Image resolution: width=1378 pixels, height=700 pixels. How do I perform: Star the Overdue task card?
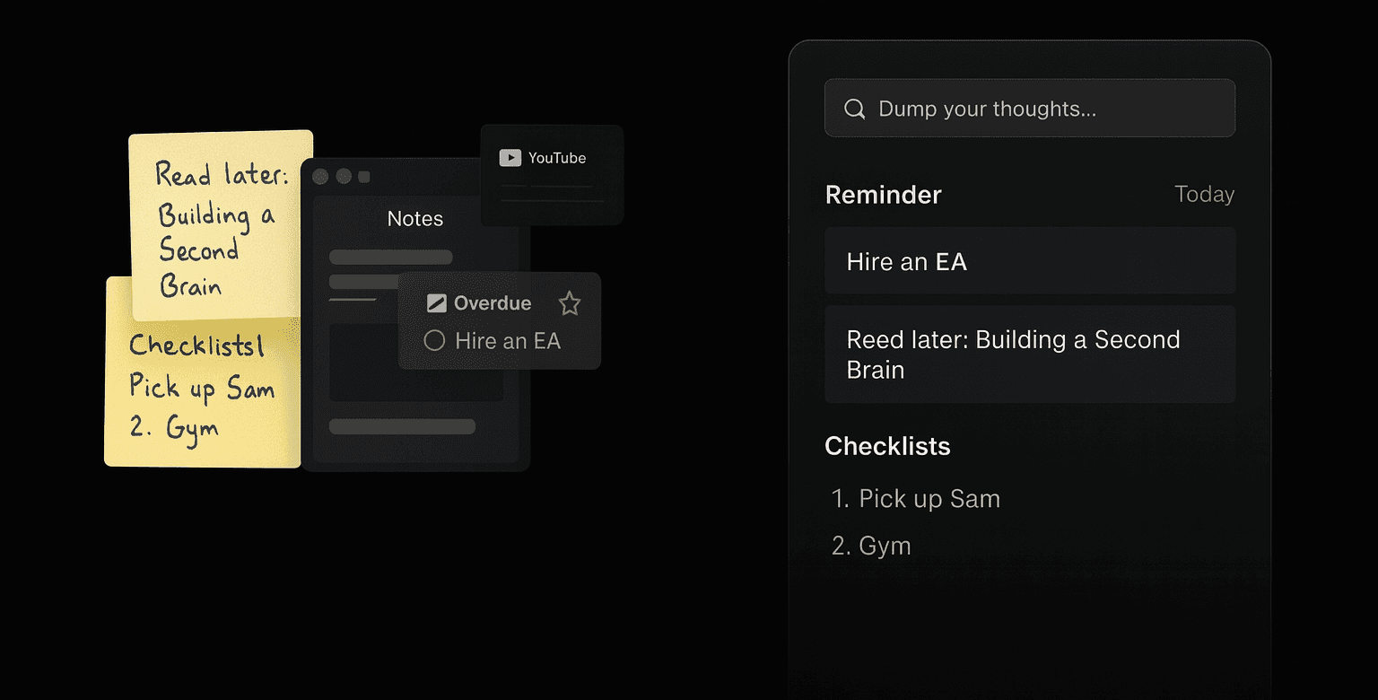[570, 303]
